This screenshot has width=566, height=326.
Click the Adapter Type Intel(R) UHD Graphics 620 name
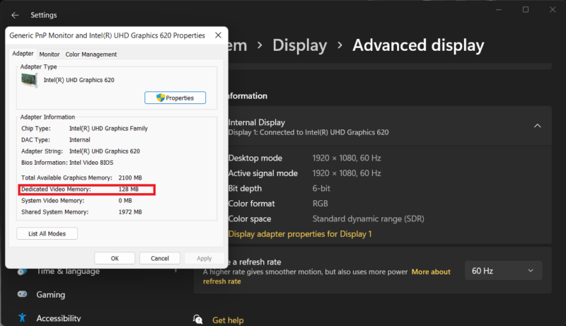click(x=79, y=80)
